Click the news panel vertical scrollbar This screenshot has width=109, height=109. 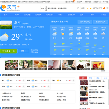point(108,85)
